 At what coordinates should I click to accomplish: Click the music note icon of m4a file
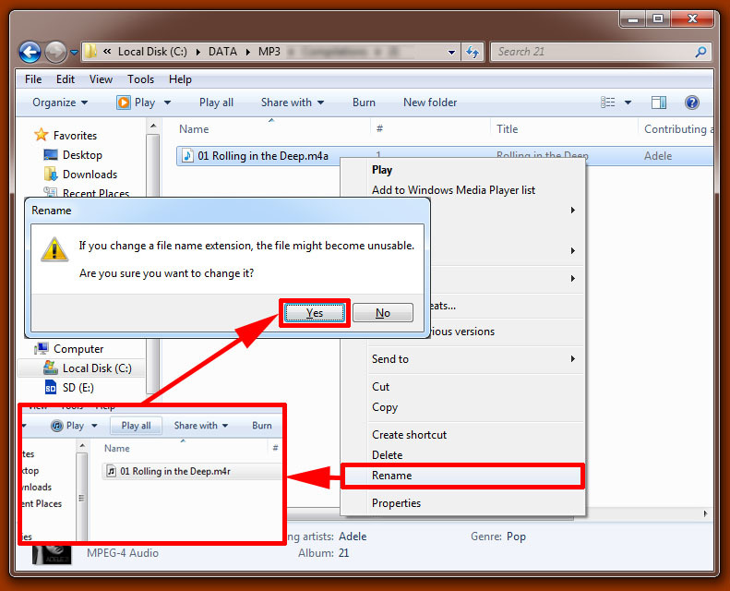click(187, 155)
